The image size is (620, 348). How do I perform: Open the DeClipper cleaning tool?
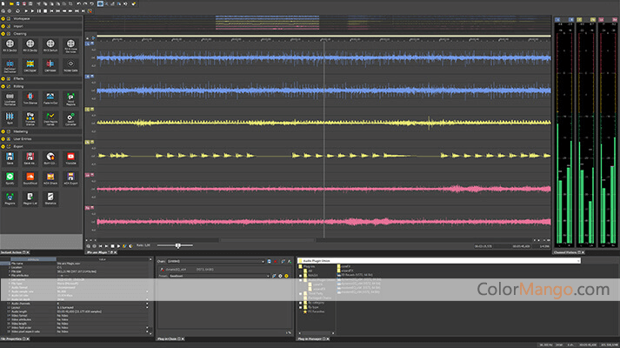pos(30,65)
